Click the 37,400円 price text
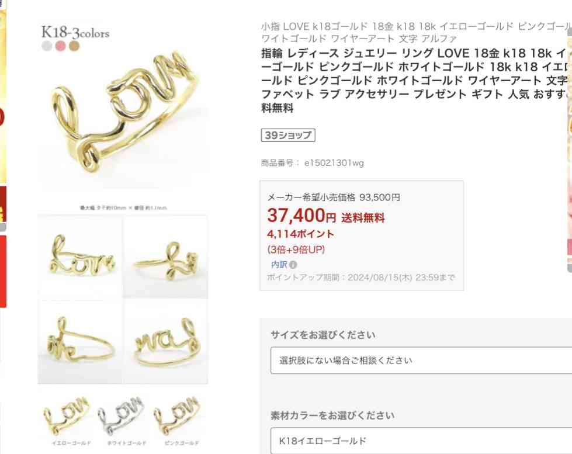Screen dimensions: 572x454 coord(301,216)
